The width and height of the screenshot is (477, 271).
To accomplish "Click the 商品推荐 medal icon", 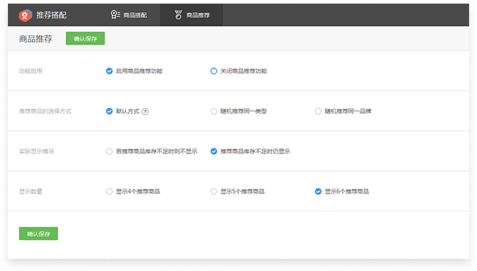I will pyautogui.click(x=178, y=14).
